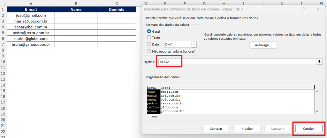This screenshot has width=327, height=138.
Task: Select the Domínio header cell
Action: tap(117, 10)
